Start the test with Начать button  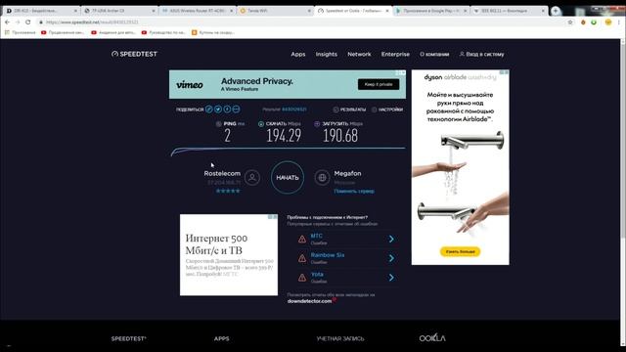pos(288,178)
